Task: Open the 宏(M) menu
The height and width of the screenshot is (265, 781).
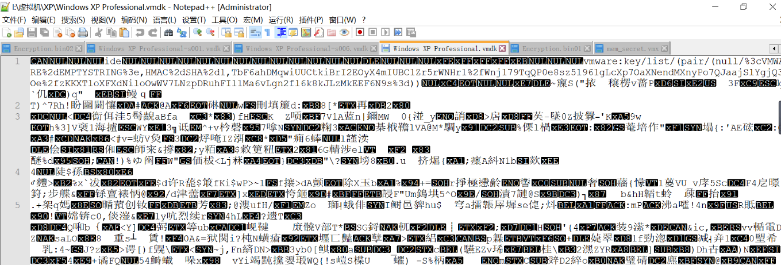Action: point(253,20)
